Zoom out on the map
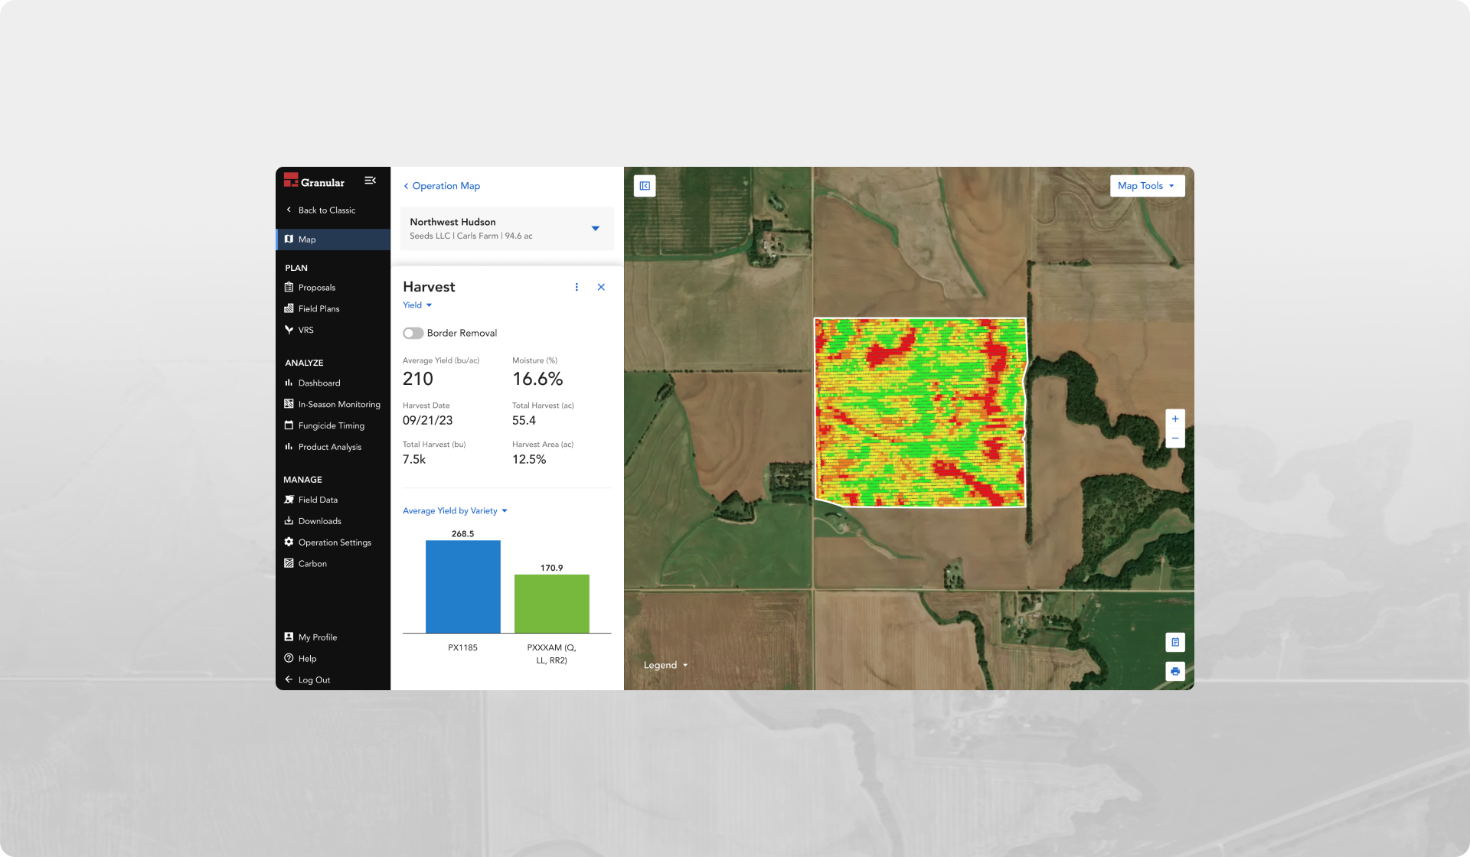 tap(1174, 438)
